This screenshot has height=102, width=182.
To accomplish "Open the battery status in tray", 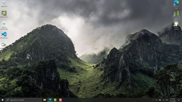I will [x=160, y=100].
